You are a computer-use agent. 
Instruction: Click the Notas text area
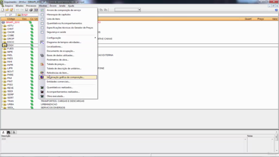(259, 145)
